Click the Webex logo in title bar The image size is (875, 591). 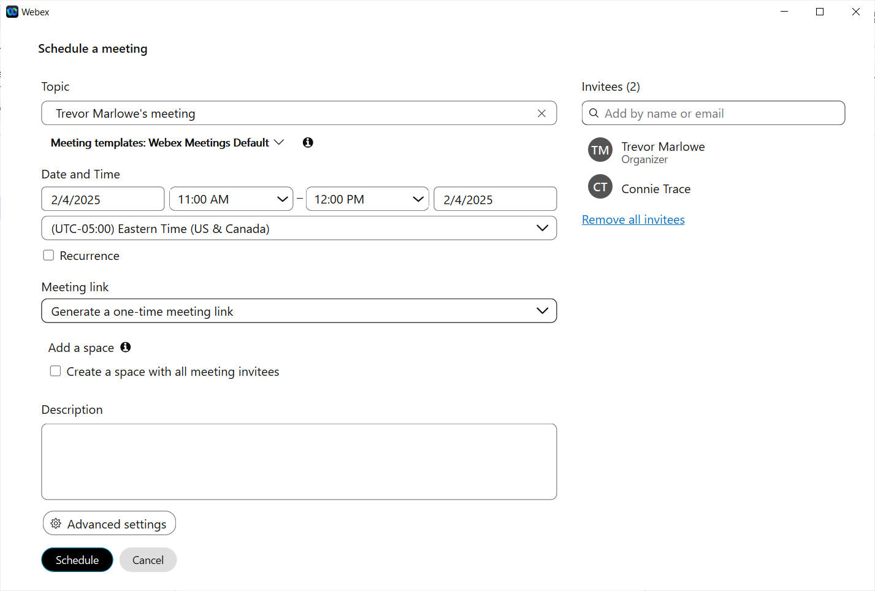point(12,12)
